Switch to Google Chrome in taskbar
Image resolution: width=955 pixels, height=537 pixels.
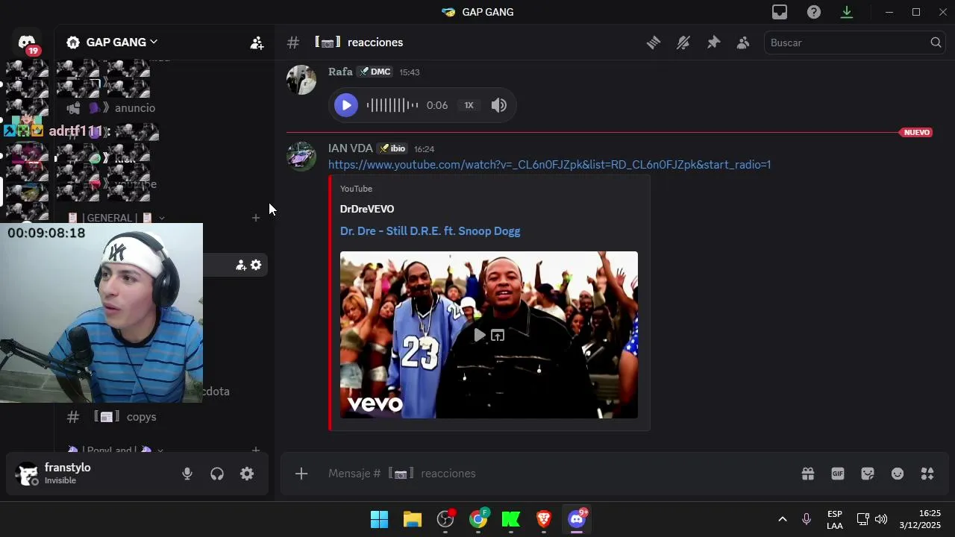(478, 519)
